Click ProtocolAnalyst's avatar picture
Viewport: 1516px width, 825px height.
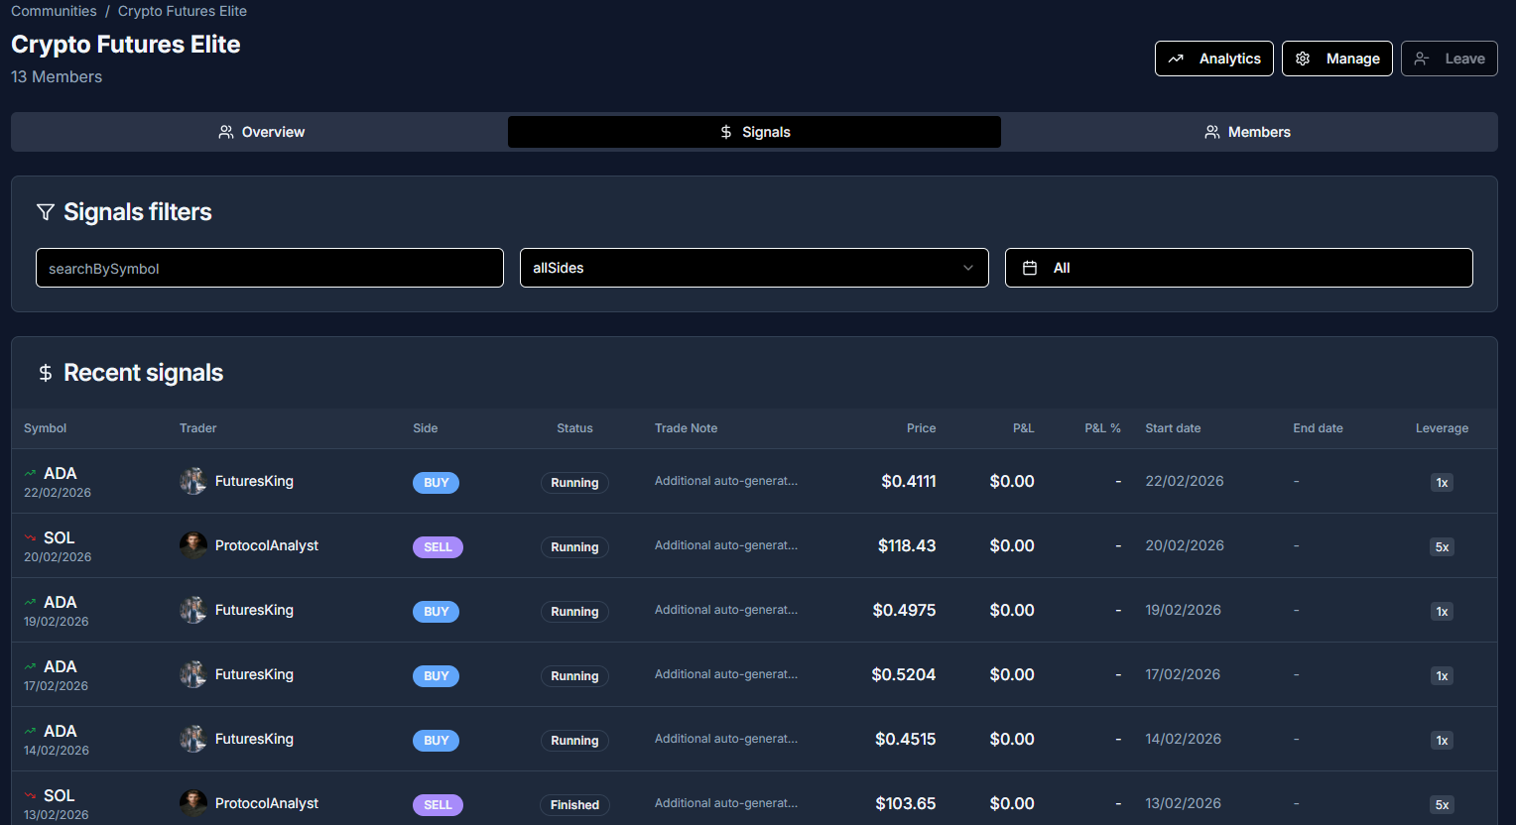pyautogui.click(x=192, y=545)
